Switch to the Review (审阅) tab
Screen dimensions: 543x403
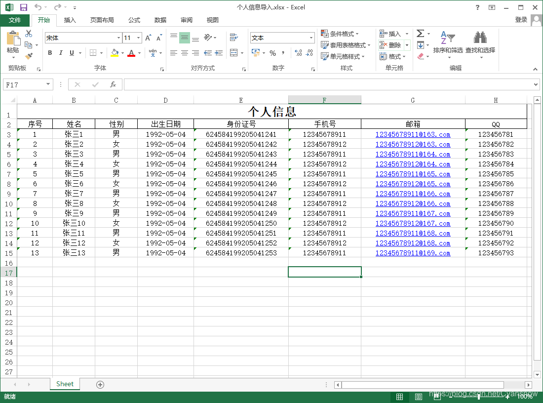tap(186, 20)
